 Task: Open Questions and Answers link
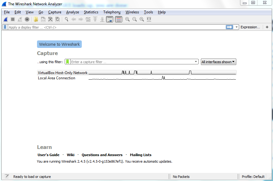102,155
